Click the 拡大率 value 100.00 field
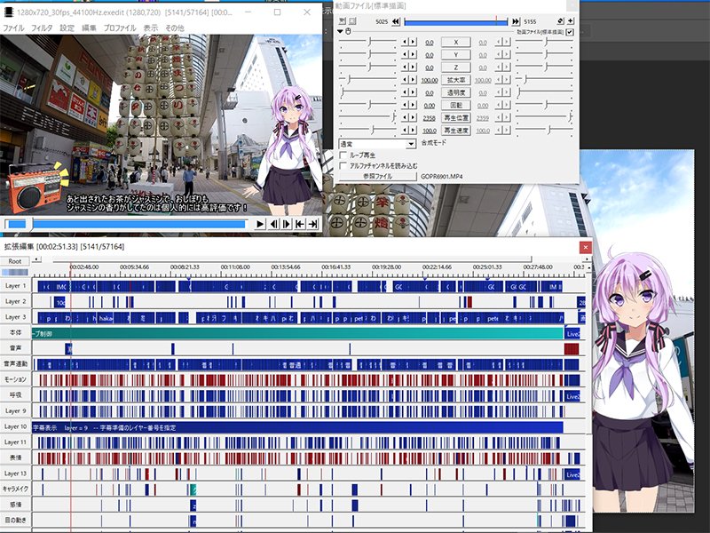This screenshot has width=710, height=533. click(x=430, y=80)
